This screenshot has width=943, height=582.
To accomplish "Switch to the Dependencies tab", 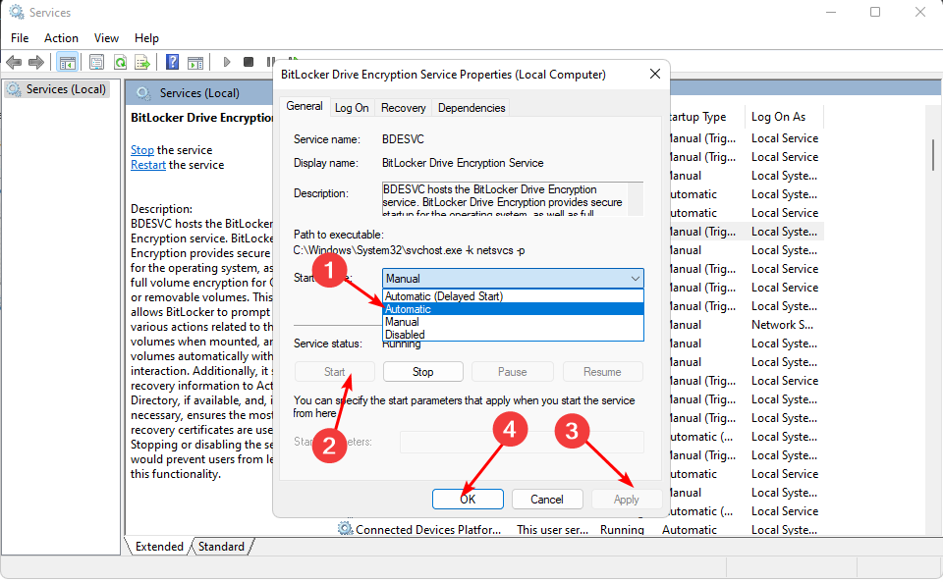I will [471, 108].
